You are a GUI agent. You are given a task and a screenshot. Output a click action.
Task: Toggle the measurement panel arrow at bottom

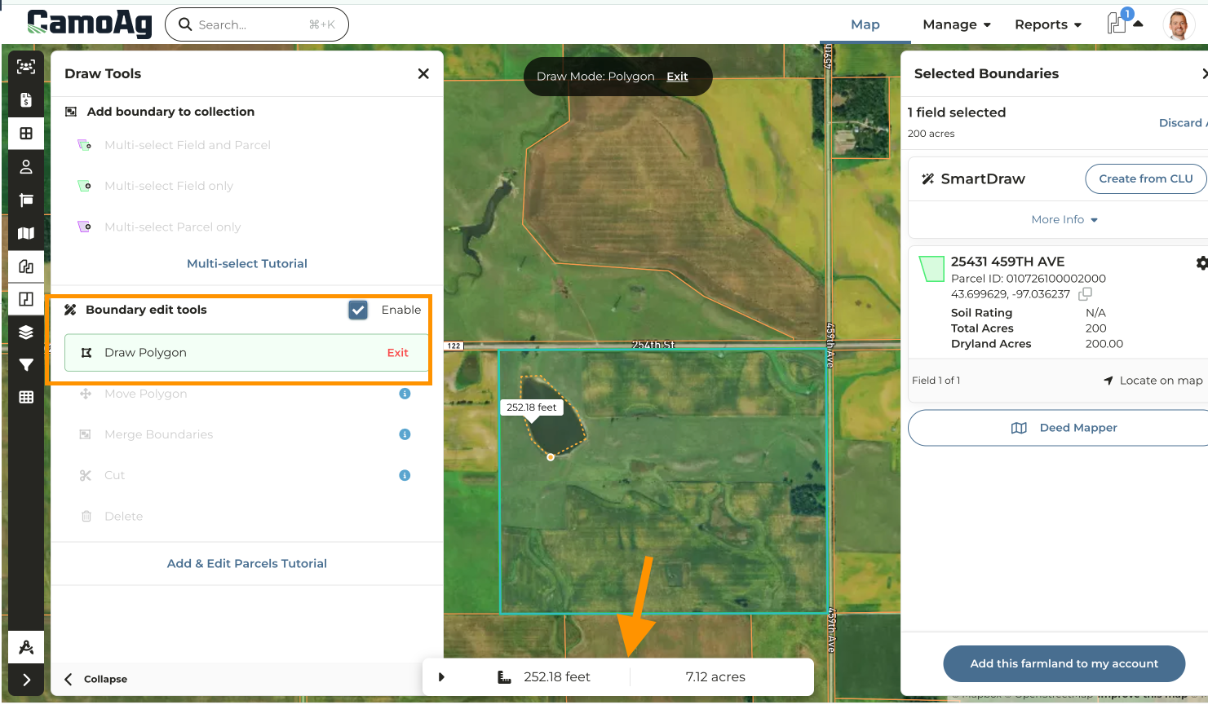[441, 676]
